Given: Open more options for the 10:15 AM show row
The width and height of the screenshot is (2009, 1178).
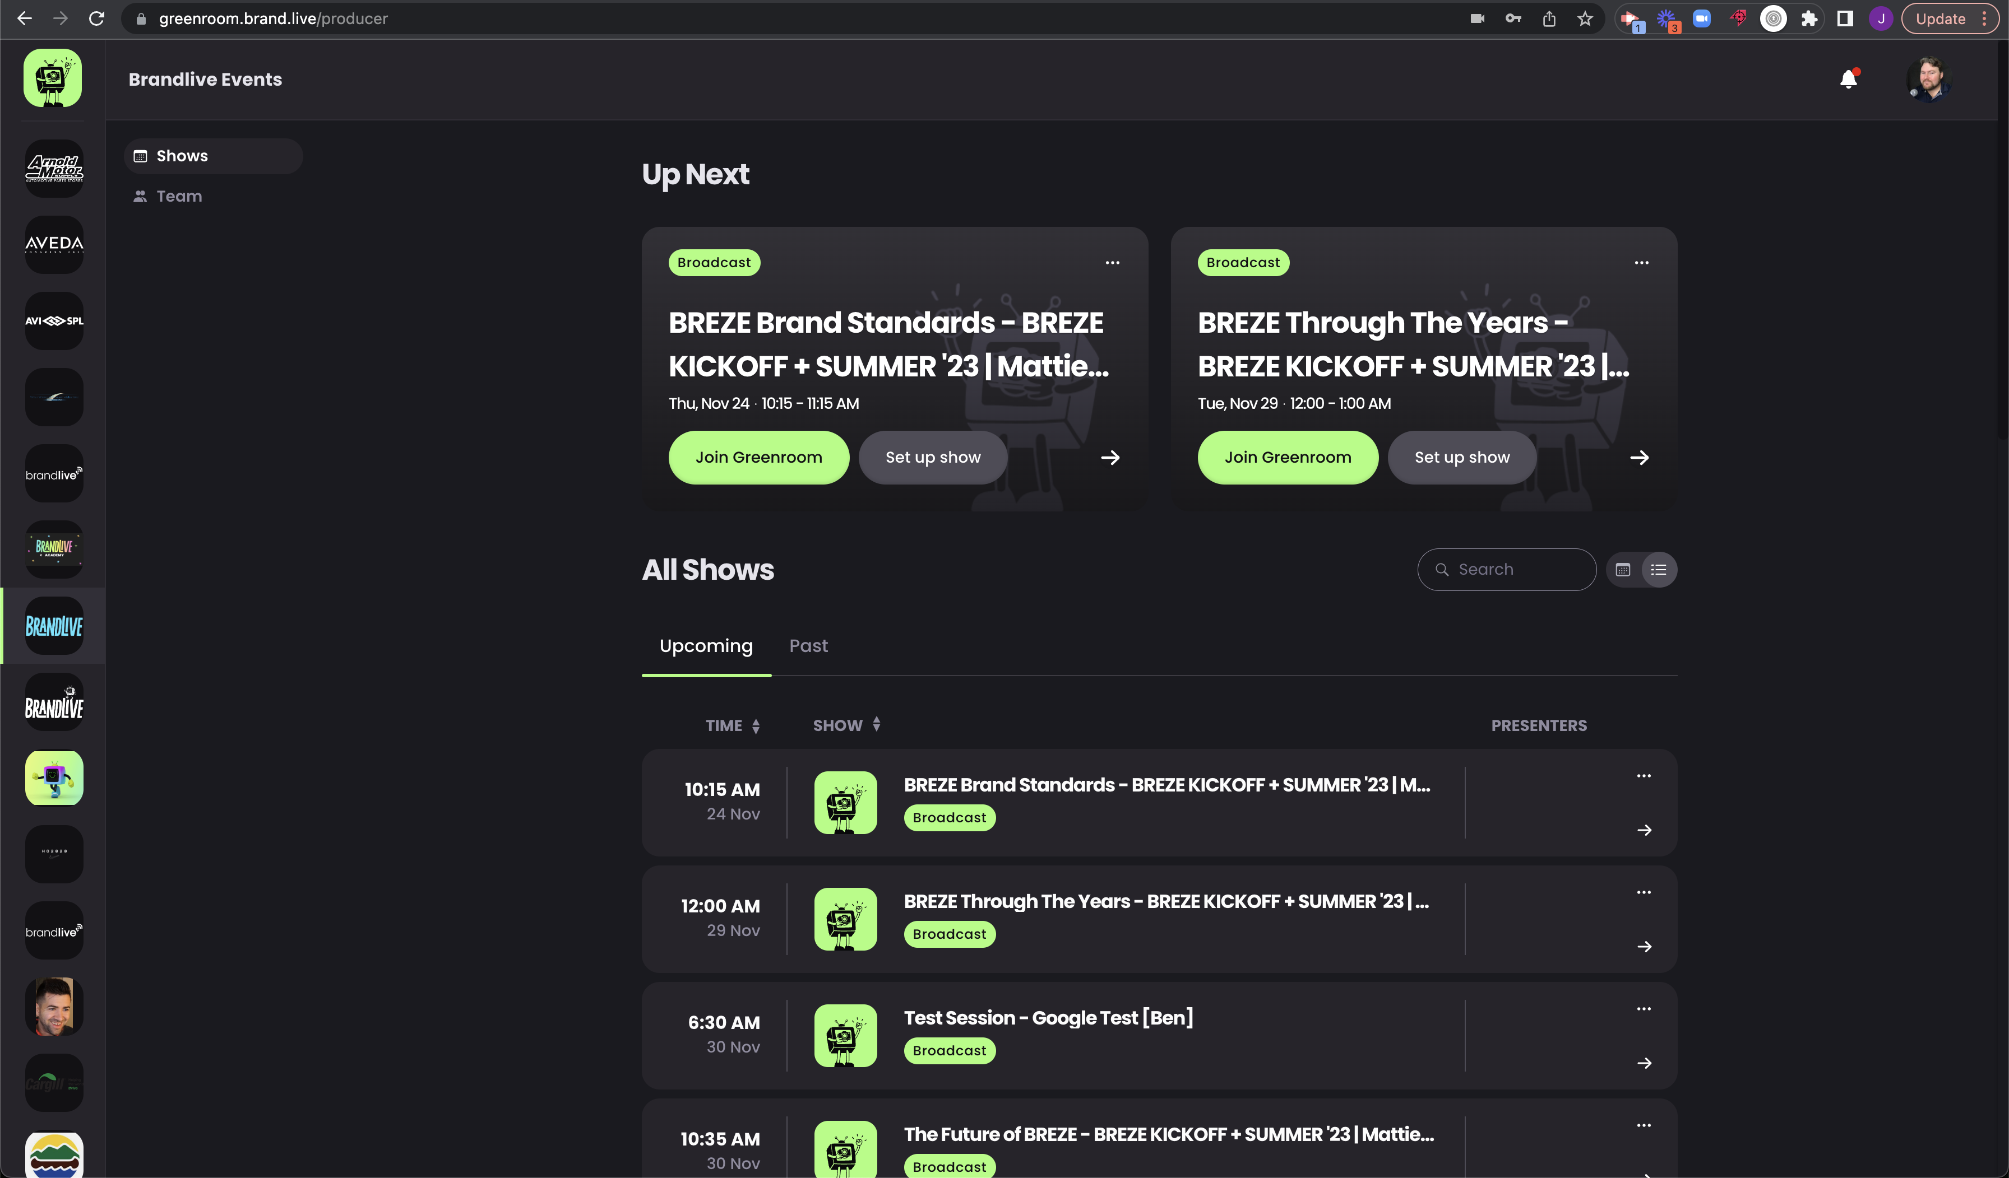Looking at the screenshot, I should pos(1644,776).
